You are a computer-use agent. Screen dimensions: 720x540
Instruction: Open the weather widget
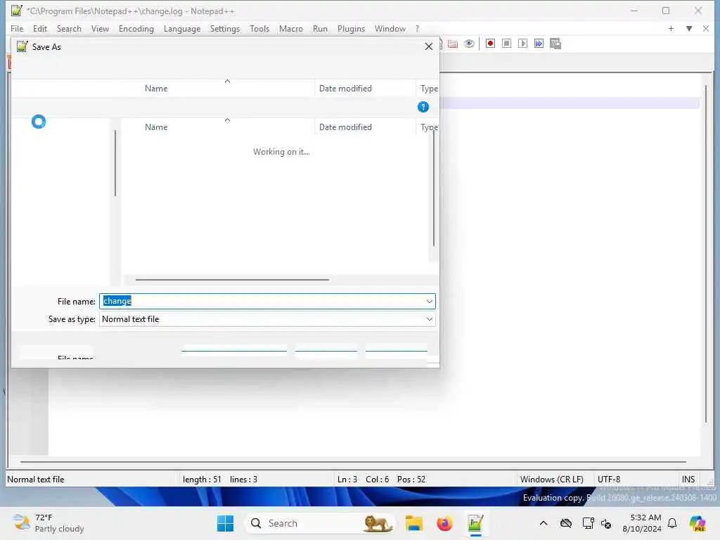49,523
